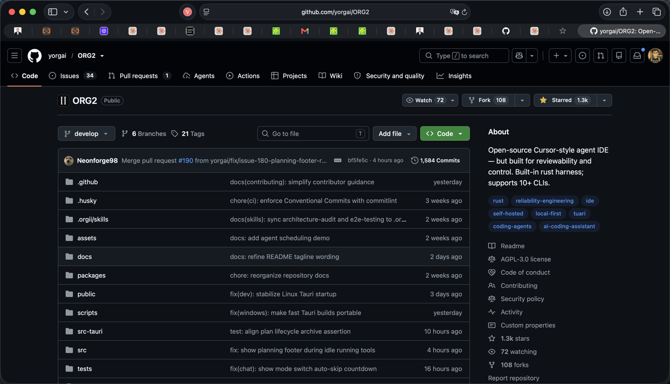Open the GitHub homepage logo
The height and width of the screenshot is (384, 670).
coord(35,56)
